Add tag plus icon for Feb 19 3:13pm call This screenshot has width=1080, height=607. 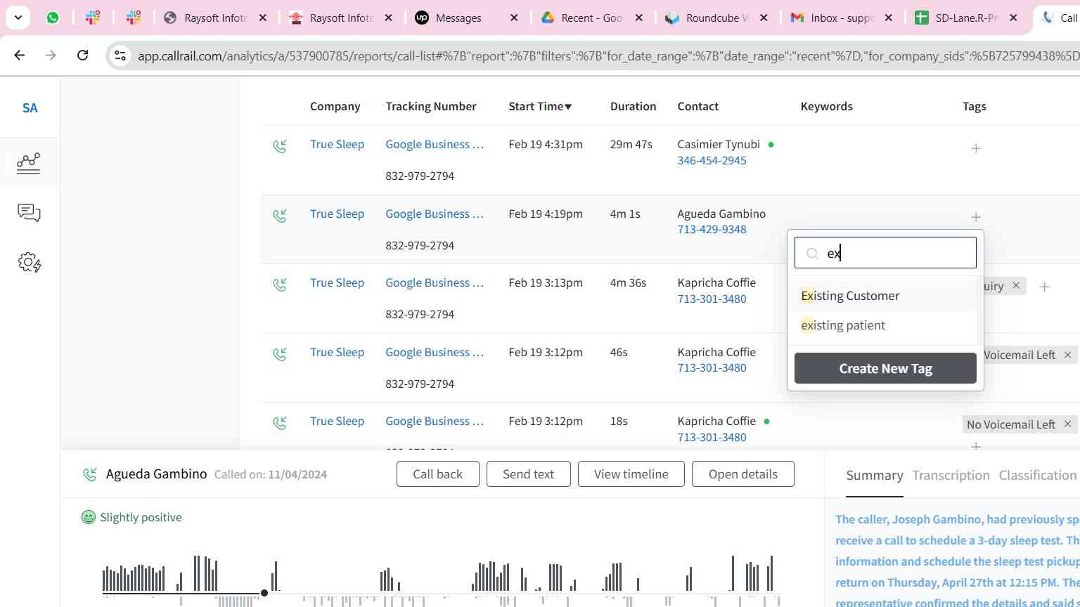coord(1045,287)
